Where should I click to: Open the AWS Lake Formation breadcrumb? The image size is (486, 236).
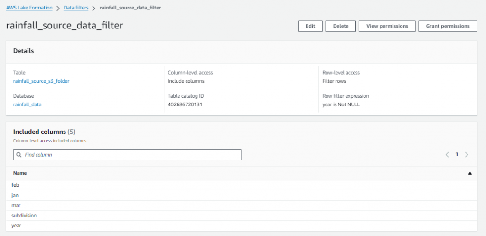[29, 8]
